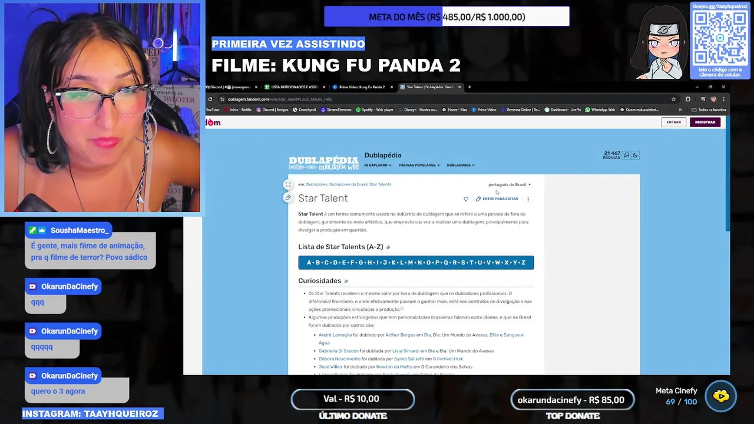Open a new browser tab

[469, 87]
